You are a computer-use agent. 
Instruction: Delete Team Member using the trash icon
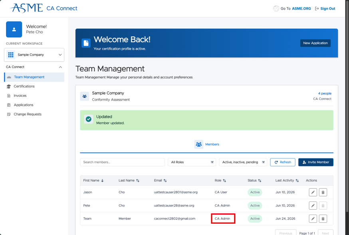coord(323,219)
